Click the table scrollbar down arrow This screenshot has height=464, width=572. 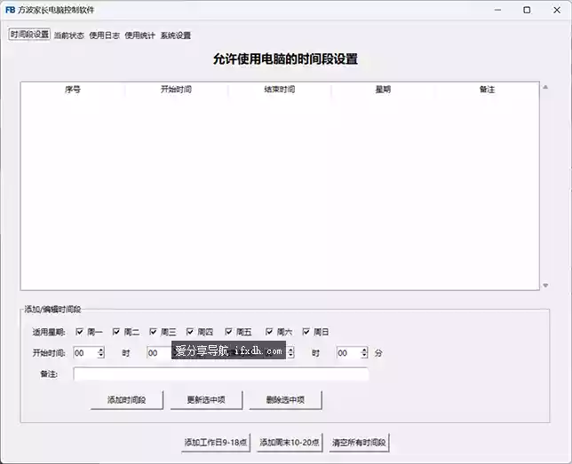pyautogui.click(x=545, y=286)
